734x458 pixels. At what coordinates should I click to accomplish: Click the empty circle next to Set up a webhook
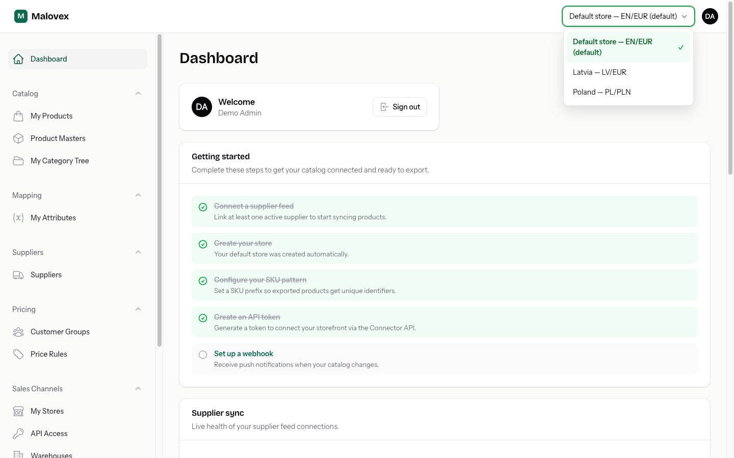(203, 355)
